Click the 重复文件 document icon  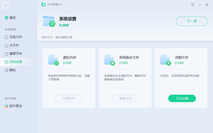[6, 54]
